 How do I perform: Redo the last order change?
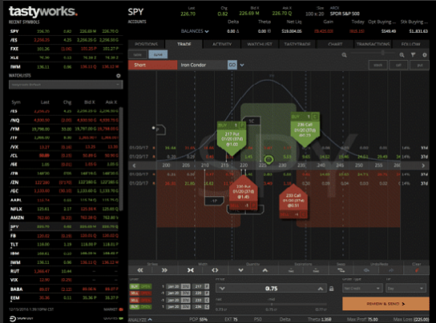tap(391, 270)
